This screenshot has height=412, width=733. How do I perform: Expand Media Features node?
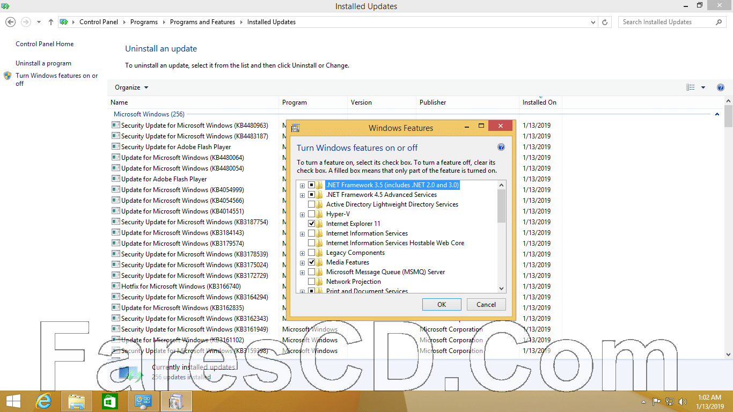coord(303,263)
